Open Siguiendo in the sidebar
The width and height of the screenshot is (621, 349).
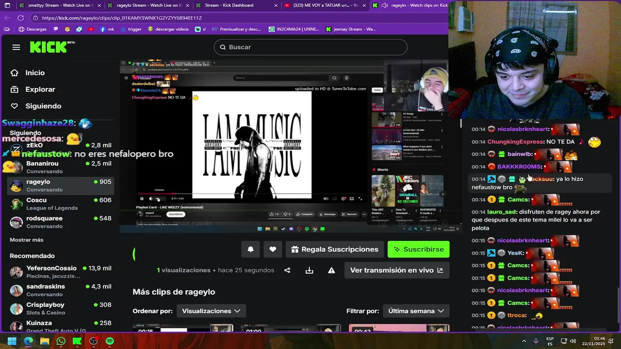pyautogui.click(x=43, y=106)
